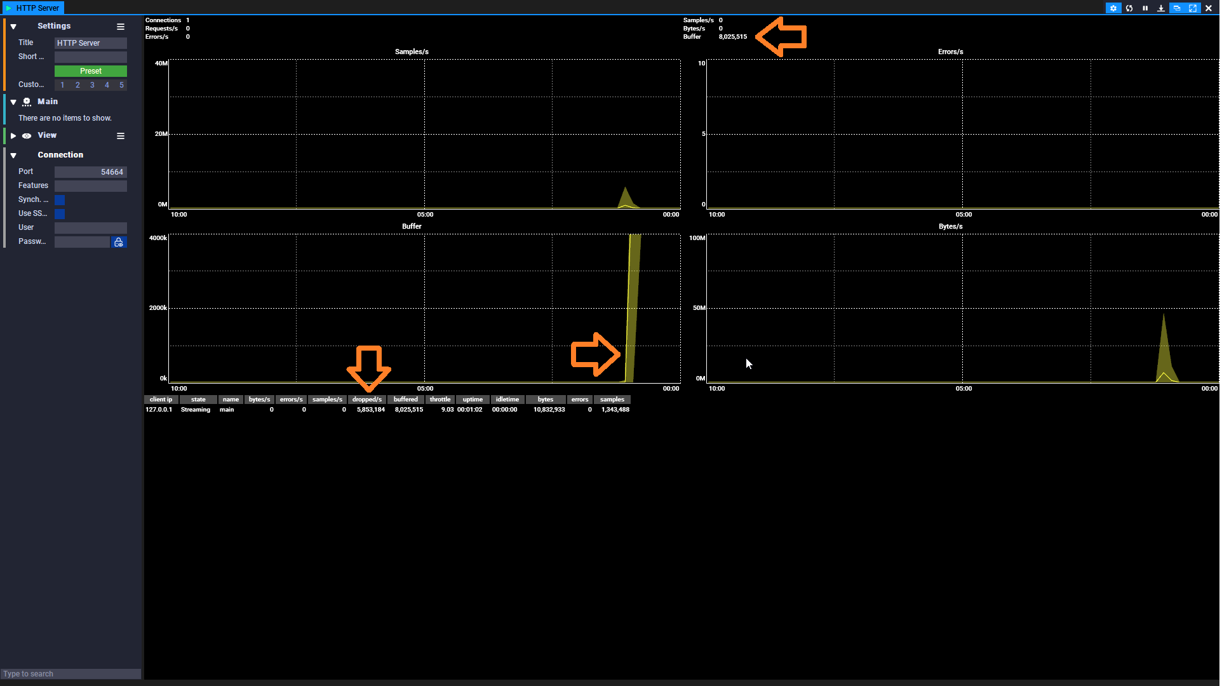Reveal password with the lock-eye icon

point(119,243)
